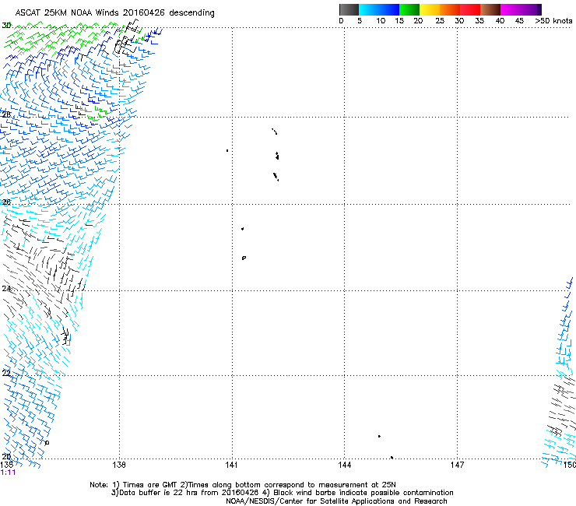576x506 pixels.
Task: Click the latitude label '22'
Action: (x=6, y=373)
